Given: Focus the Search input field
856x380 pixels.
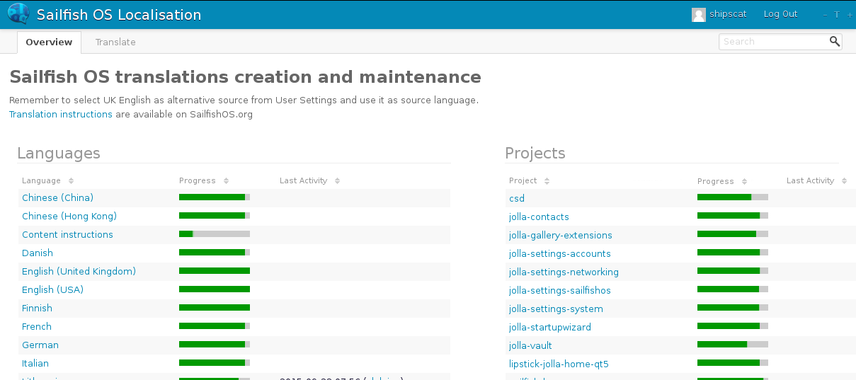Looking at the screenshot, I should [x=772, y=42].
